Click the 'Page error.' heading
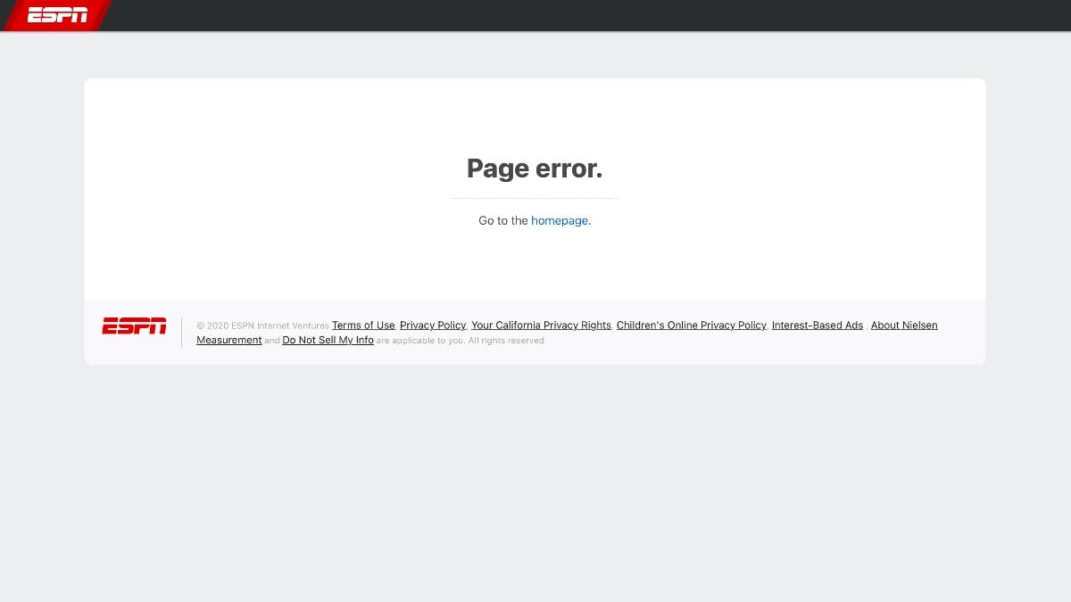Image resolution: width=1071 pixels, height=602 pixels. point(535,168)
